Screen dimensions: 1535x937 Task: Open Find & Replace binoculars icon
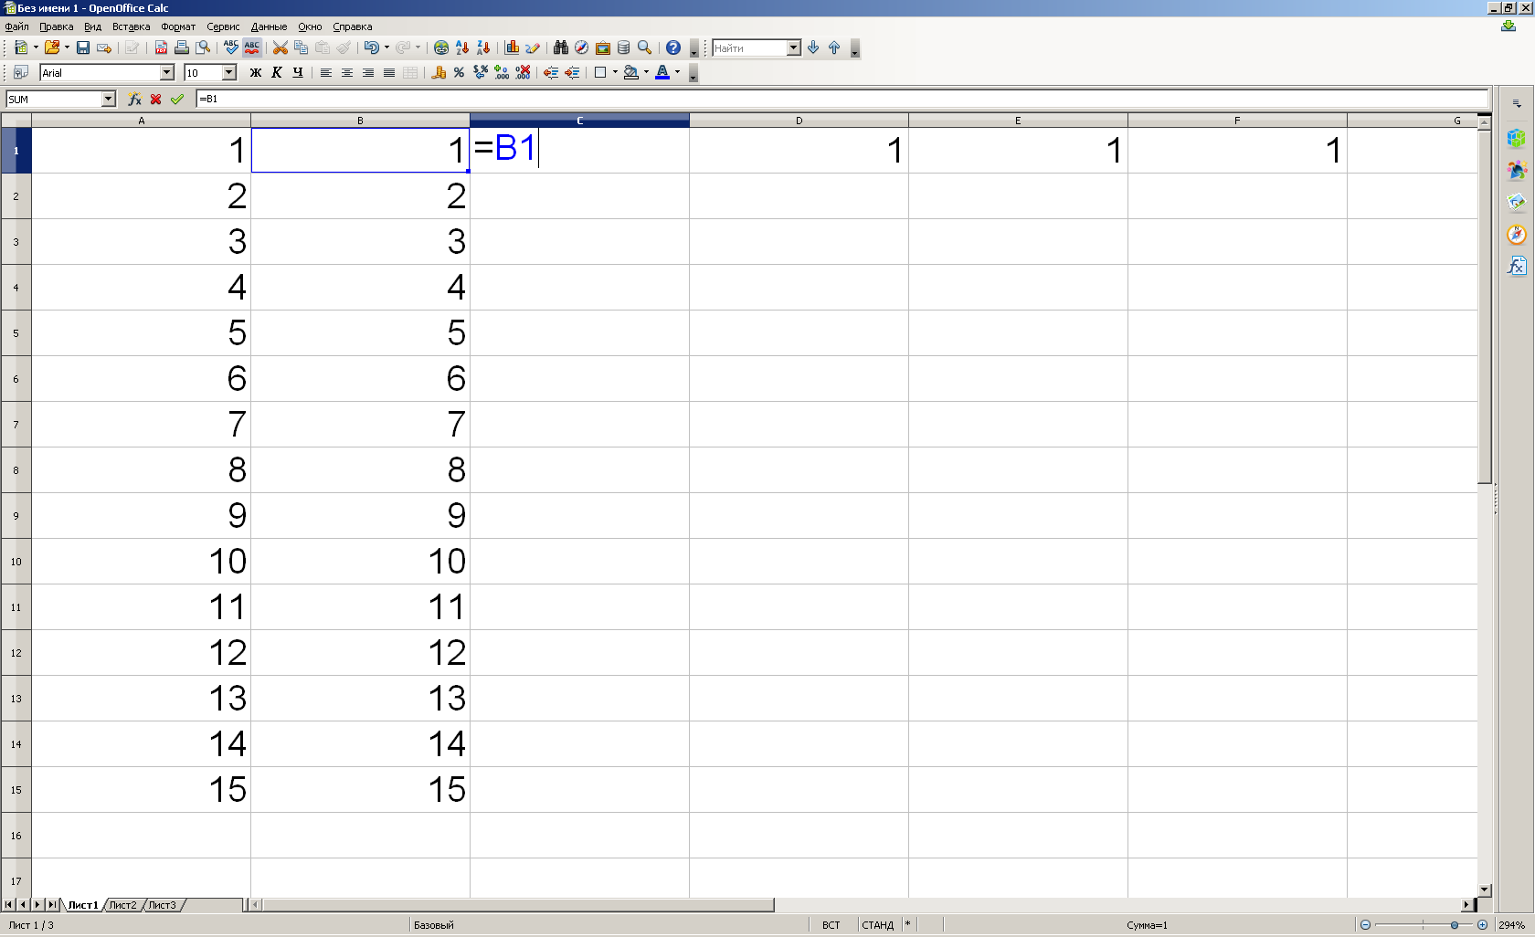(x=561, y=47)
